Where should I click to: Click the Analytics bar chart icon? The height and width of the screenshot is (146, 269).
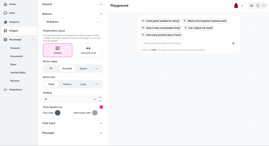pyautogui.click(x=6, y=22)
